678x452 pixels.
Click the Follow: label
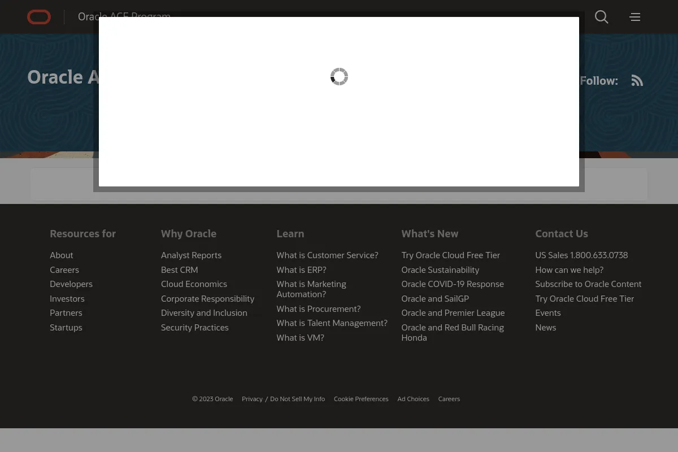(599, 81)
